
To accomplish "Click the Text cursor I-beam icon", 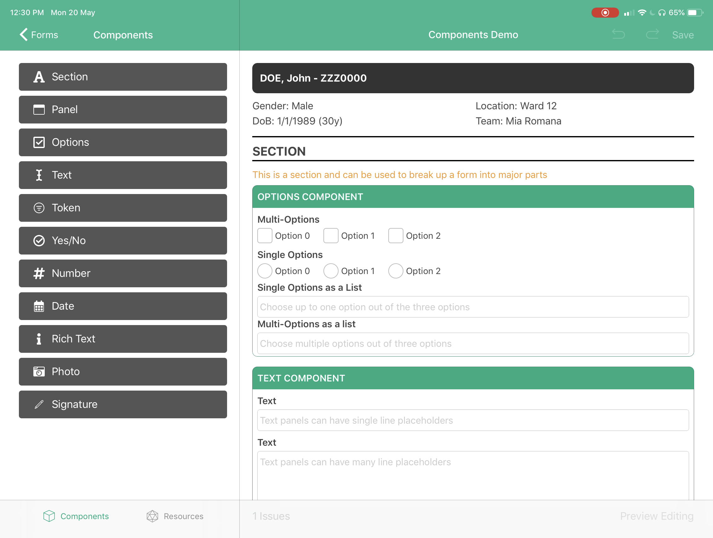I will 39,175.
